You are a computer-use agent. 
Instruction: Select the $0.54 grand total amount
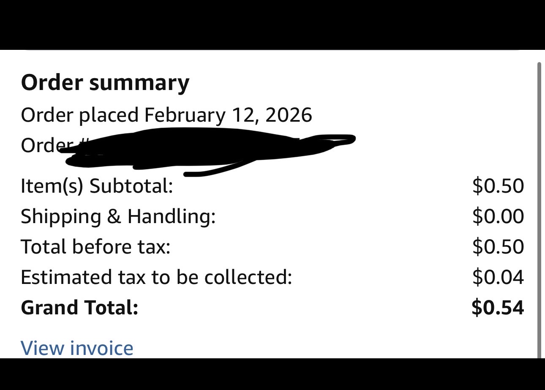498,308
